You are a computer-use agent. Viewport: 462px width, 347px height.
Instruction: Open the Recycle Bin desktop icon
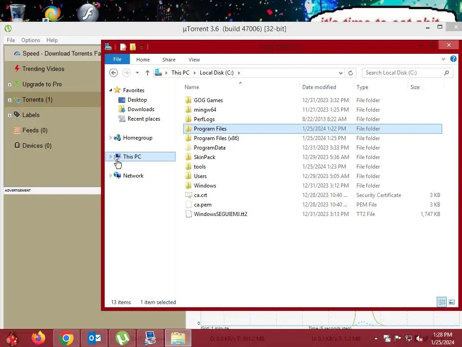pos(17,12)
